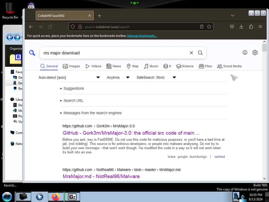
Task: Open MrsMajor.md NotReal96/Malware result link
Action: (x=101, y=176)
